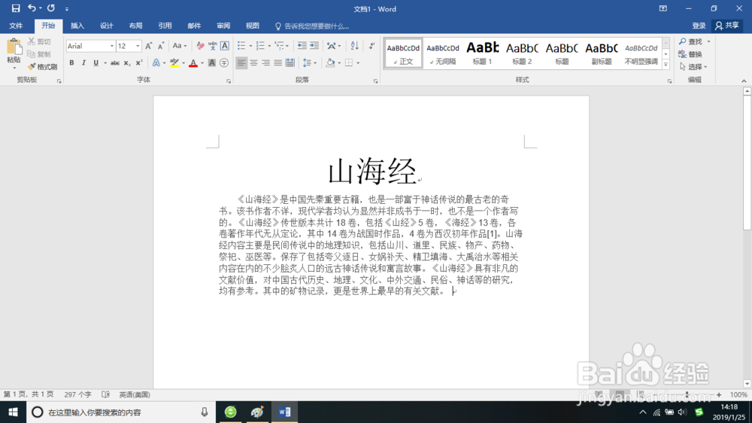
Task: Open the font size 12 dropdown
Action: pyautogui.click(x=138, y=46)
